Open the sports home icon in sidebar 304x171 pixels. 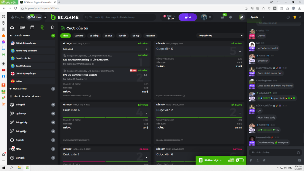coord(12,27)
